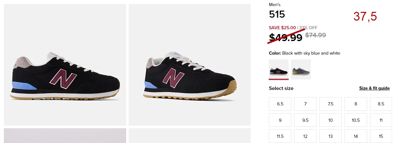The height and width of the screenshot is (143, 409).
Task: Select size 7
Action: (x=305, y=104)
